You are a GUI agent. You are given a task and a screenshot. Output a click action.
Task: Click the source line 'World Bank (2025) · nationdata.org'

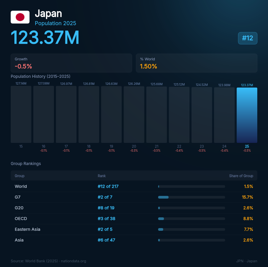56,261
